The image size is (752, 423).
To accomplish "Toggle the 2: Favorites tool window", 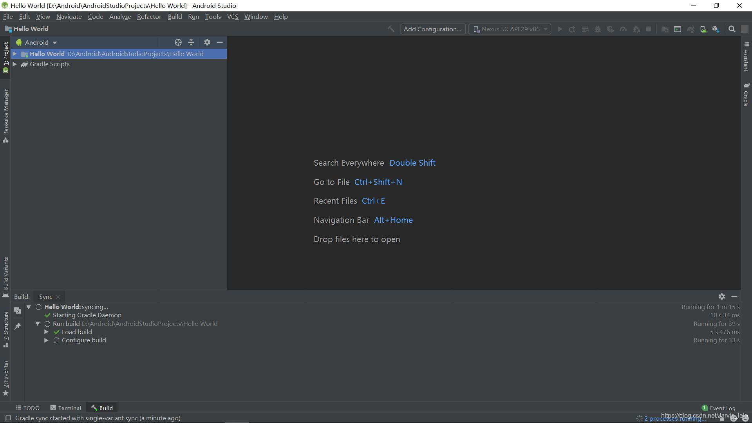I will point(5,378).
